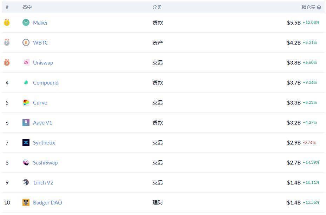Click Curve's $3.3B locked value
The height and width of the screenshot is (215, 326).
pyautogui.click(x=294, y=102)
